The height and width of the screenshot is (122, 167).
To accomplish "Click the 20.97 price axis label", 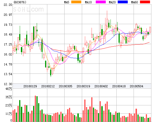I will (x=8, y=15).
